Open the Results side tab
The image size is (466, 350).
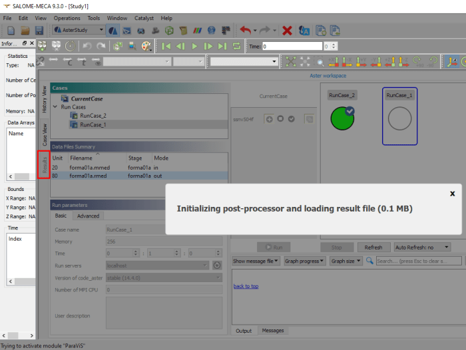[x=45, y=164]
